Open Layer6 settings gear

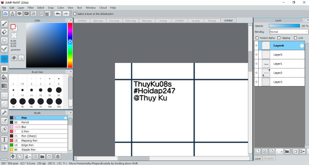302,46
